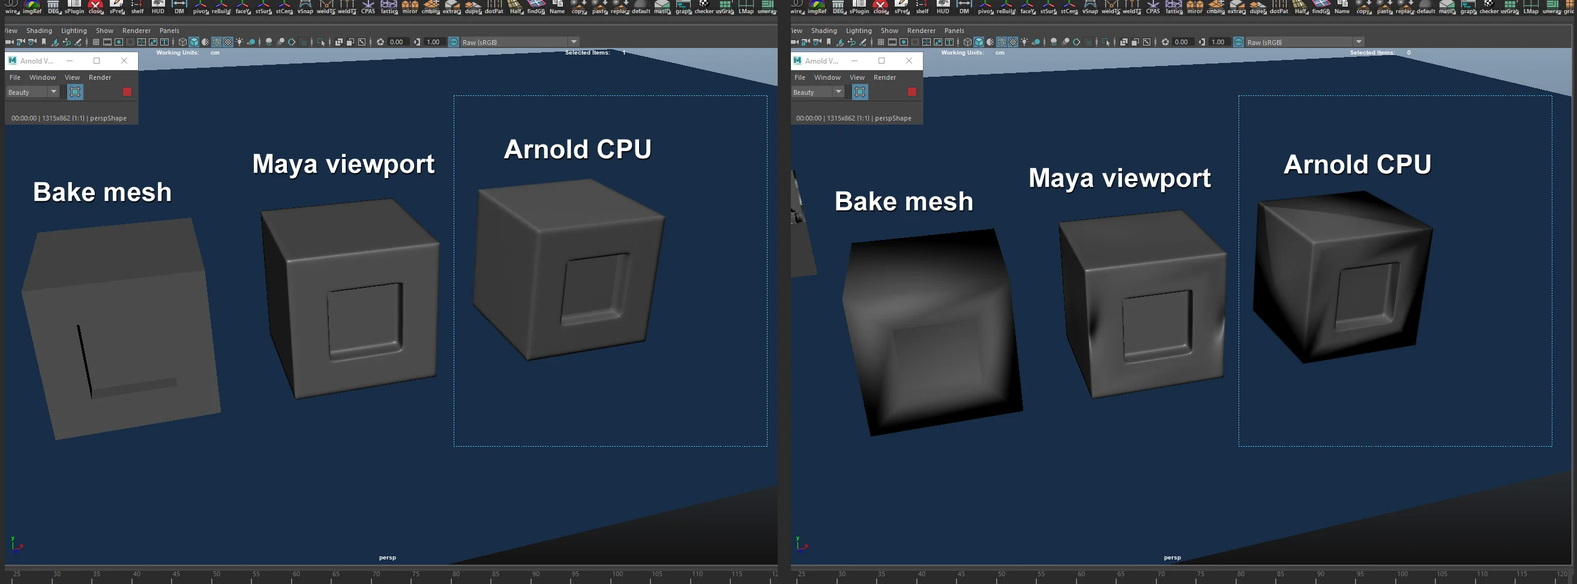Click the red close shelf icon in left panel
Image resolution: width=1577 pixels, height=584 pixels.
pyautogui.click(x=95, y=6)
